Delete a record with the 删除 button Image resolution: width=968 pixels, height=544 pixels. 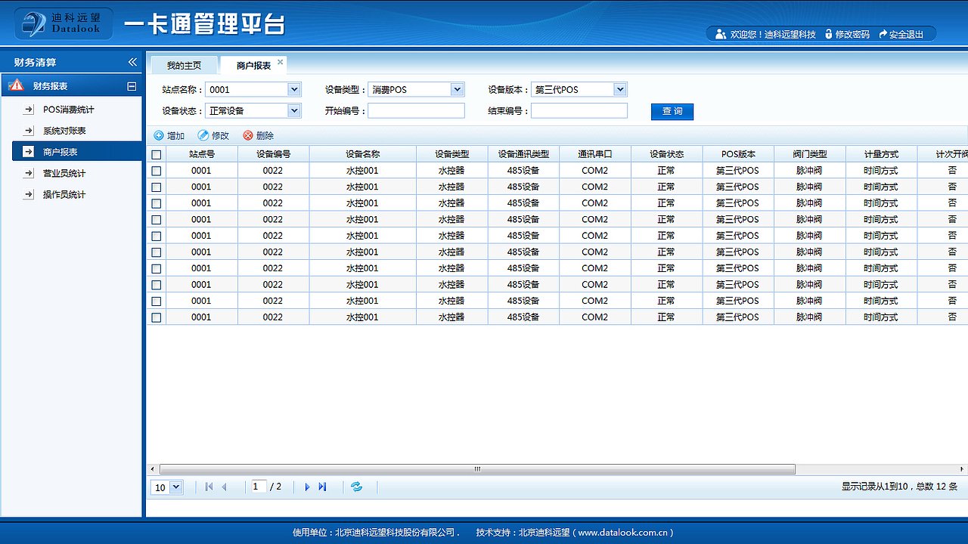(259, 136)
